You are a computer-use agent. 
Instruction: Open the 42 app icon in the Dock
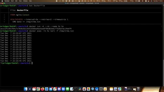tap(30, 89)
